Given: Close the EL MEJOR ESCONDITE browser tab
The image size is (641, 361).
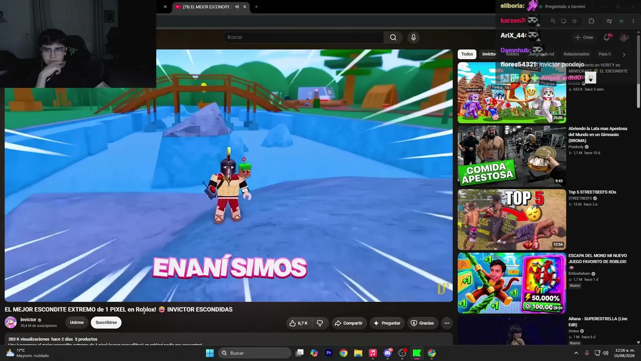Looking at the screenshot, I should pyautogui.click(x=245, y=7).
